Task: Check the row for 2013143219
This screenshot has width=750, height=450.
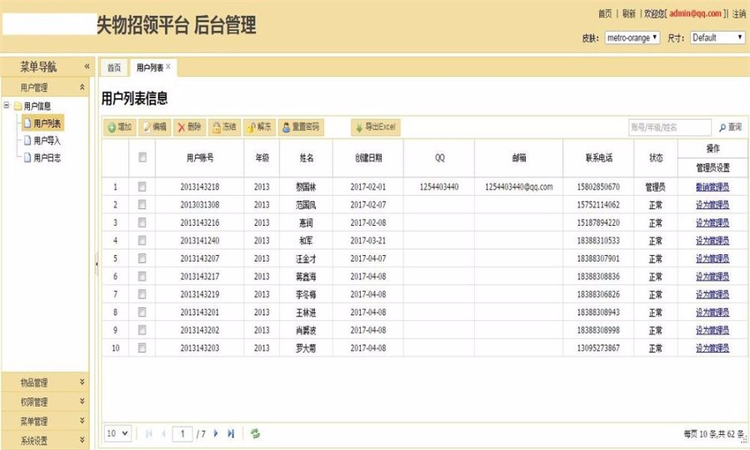Action: [x=142, y=294]
